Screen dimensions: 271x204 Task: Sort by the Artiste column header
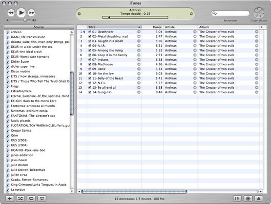pyautogui.click(x=181, y=27)
